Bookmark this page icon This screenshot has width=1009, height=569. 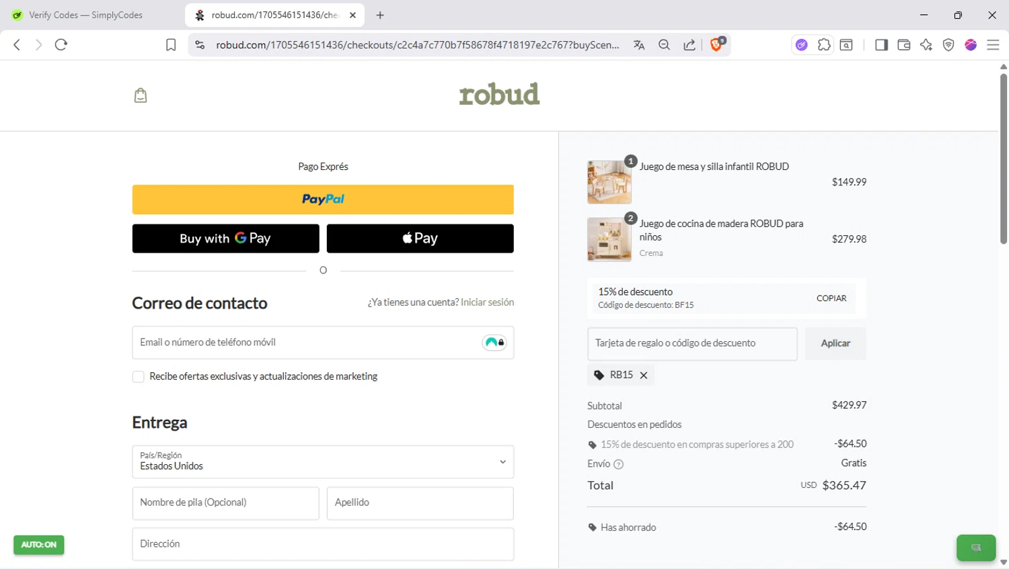click(x=171, y=45)
